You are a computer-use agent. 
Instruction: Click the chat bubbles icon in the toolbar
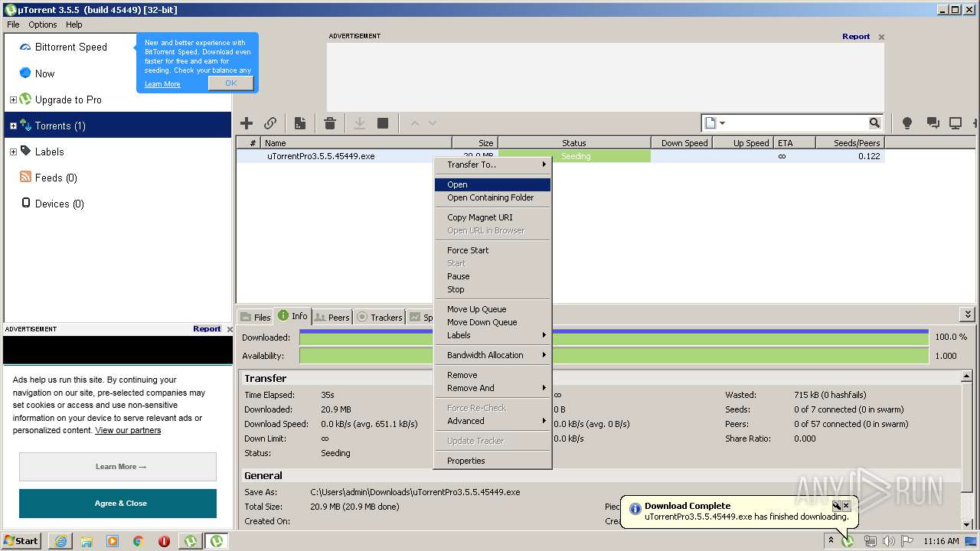coord(933,123)
